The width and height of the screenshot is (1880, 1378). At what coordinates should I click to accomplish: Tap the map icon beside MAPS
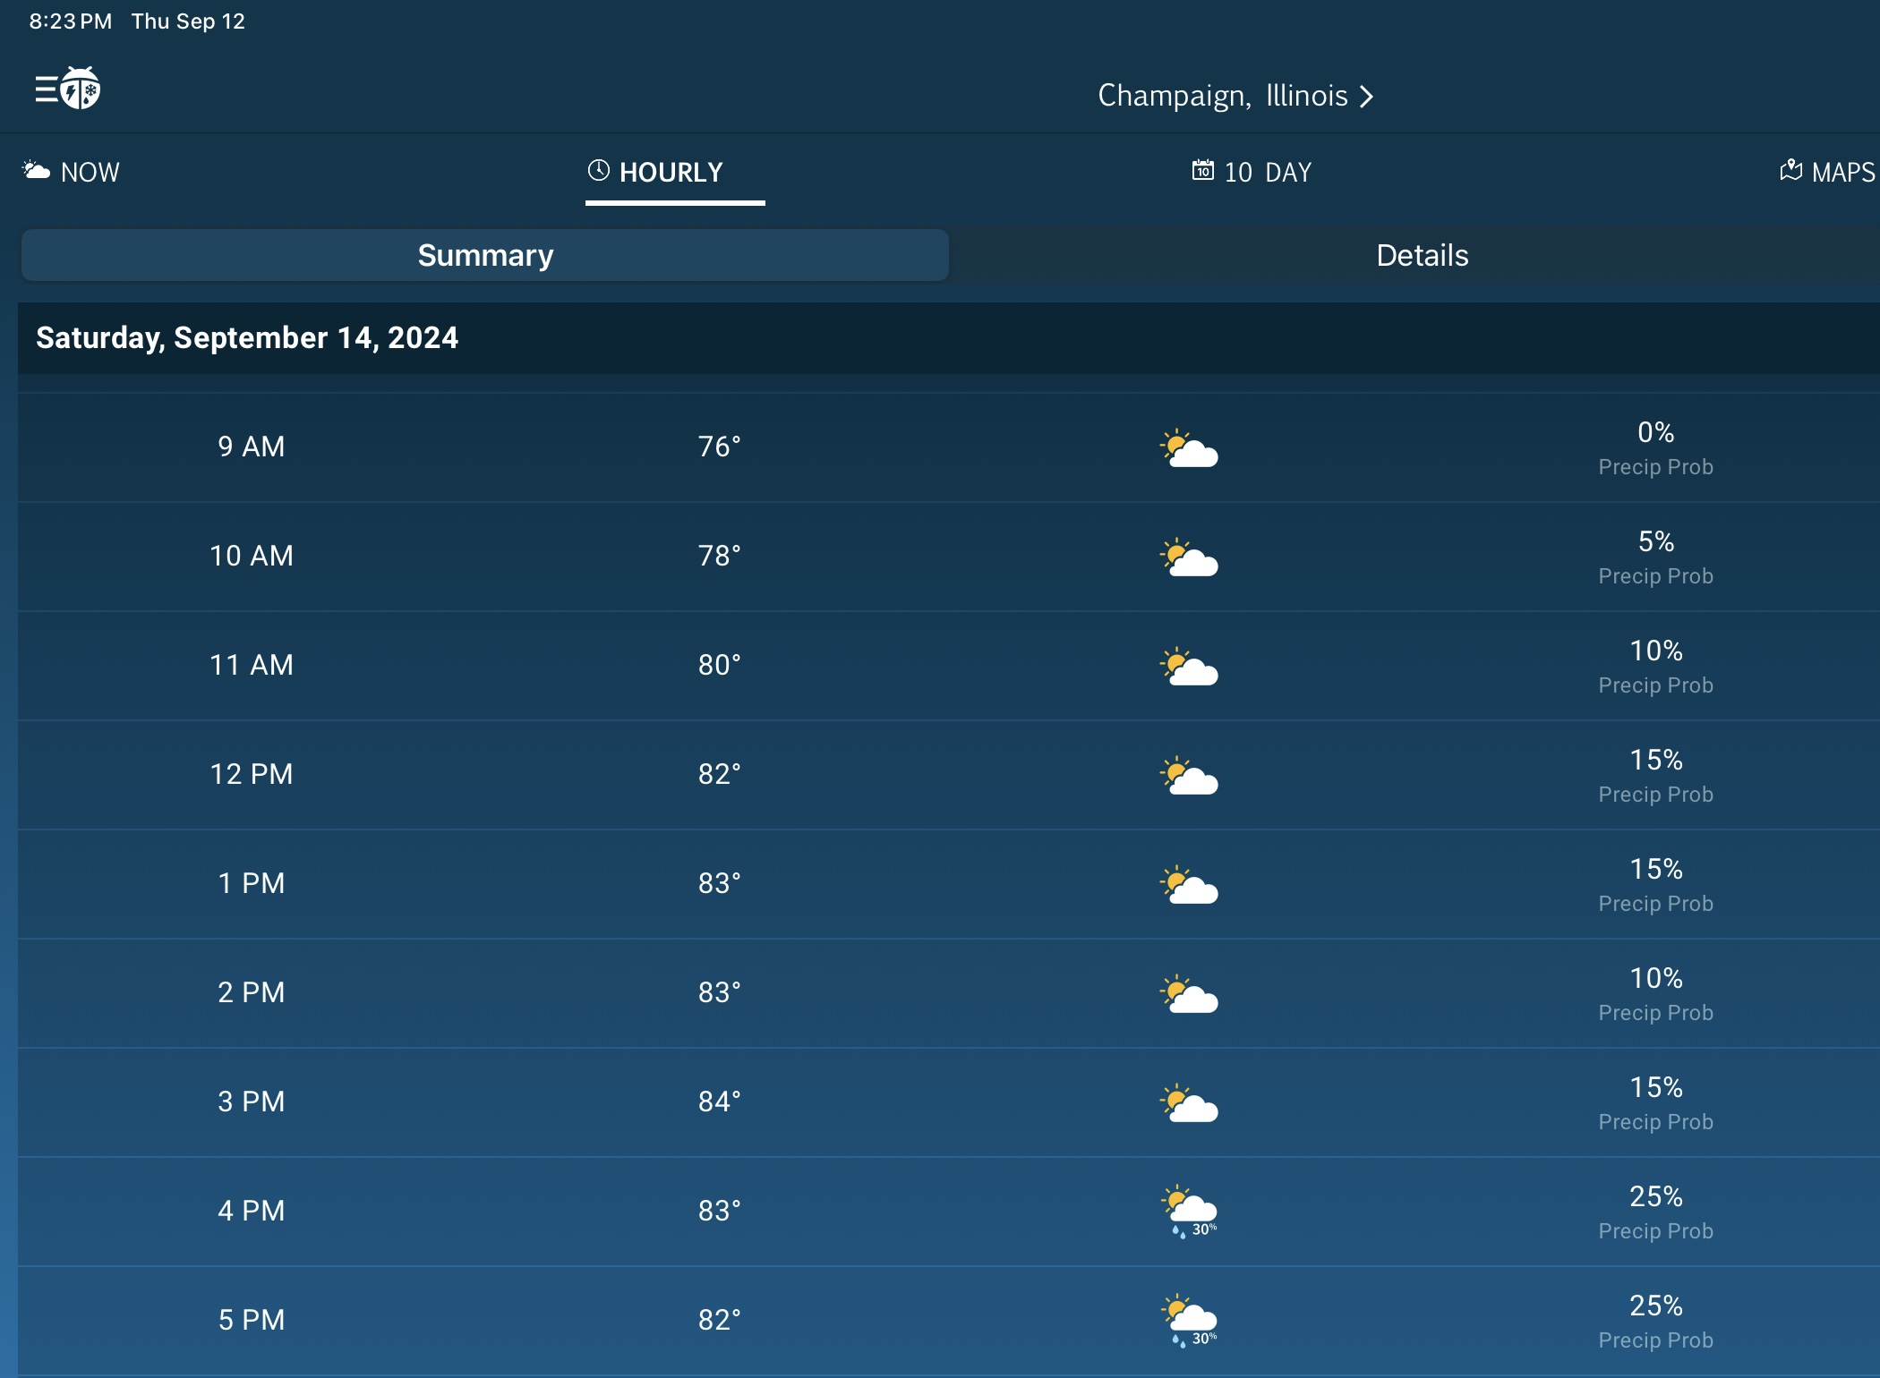(1790, 170)
